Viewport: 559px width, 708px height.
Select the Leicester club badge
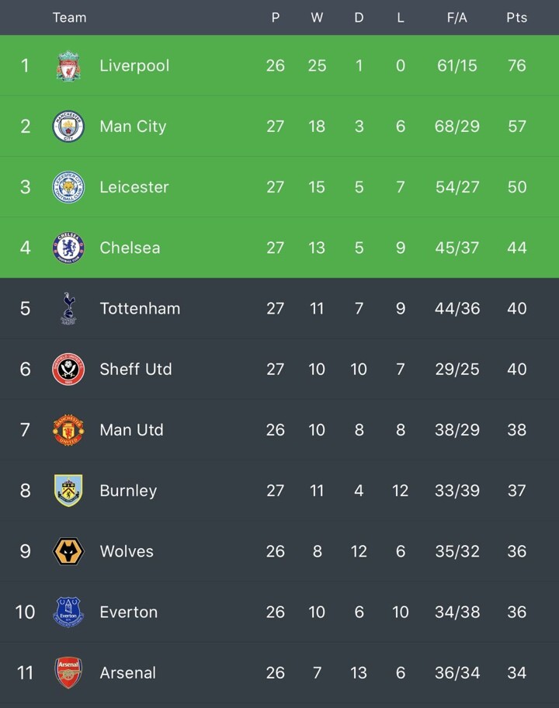68,187
